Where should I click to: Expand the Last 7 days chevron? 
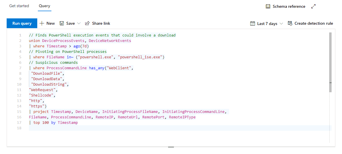[x=281, y=24]
